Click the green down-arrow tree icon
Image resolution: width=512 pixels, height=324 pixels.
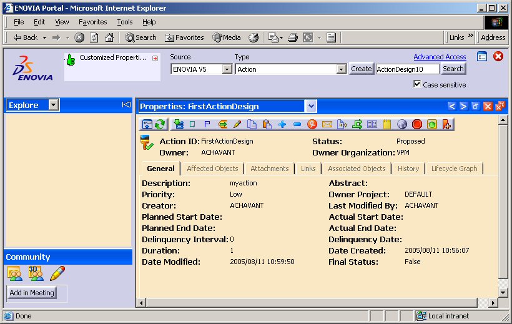[179, 124]
